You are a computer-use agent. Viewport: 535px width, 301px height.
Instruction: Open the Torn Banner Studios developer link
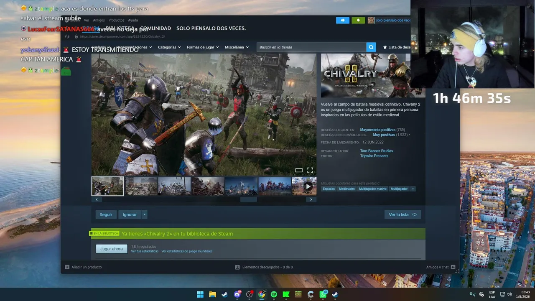[x=377, y=151]
